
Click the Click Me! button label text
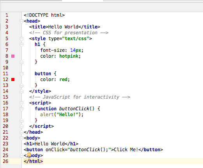[x=126, y=150]
